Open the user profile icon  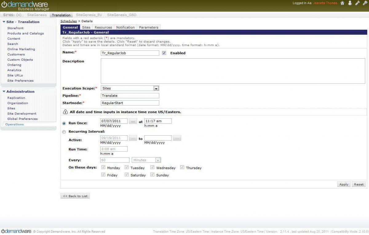tap(350, 3)
